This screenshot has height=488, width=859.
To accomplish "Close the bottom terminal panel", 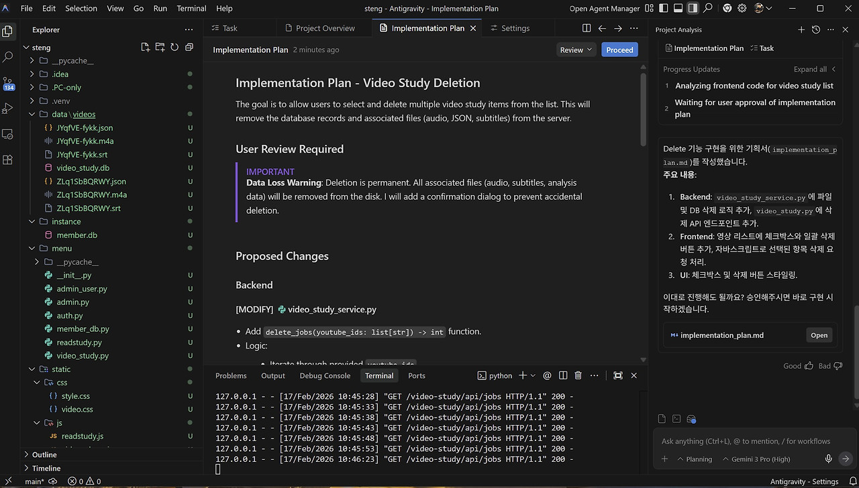I will 634,375.
